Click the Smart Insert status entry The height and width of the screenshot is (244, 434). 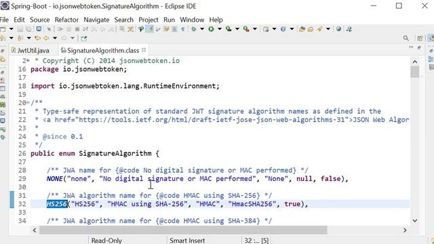[x=187, y=241]
